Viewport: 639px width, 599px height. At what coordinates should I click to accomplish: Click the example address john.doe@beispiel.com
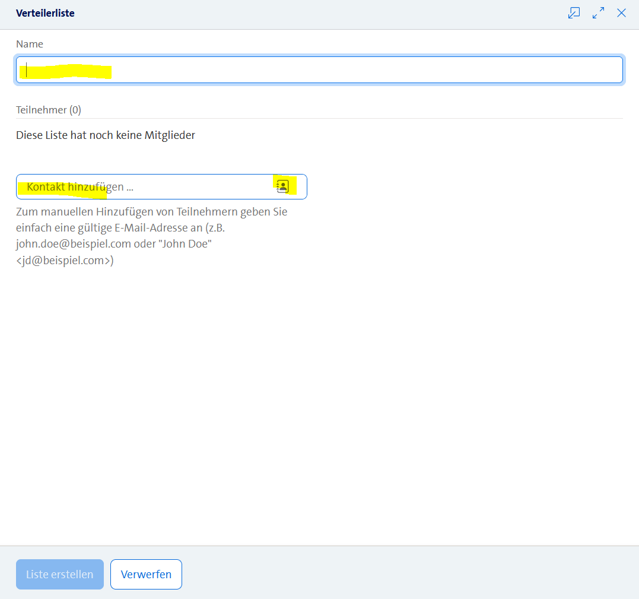click(74, 244)
